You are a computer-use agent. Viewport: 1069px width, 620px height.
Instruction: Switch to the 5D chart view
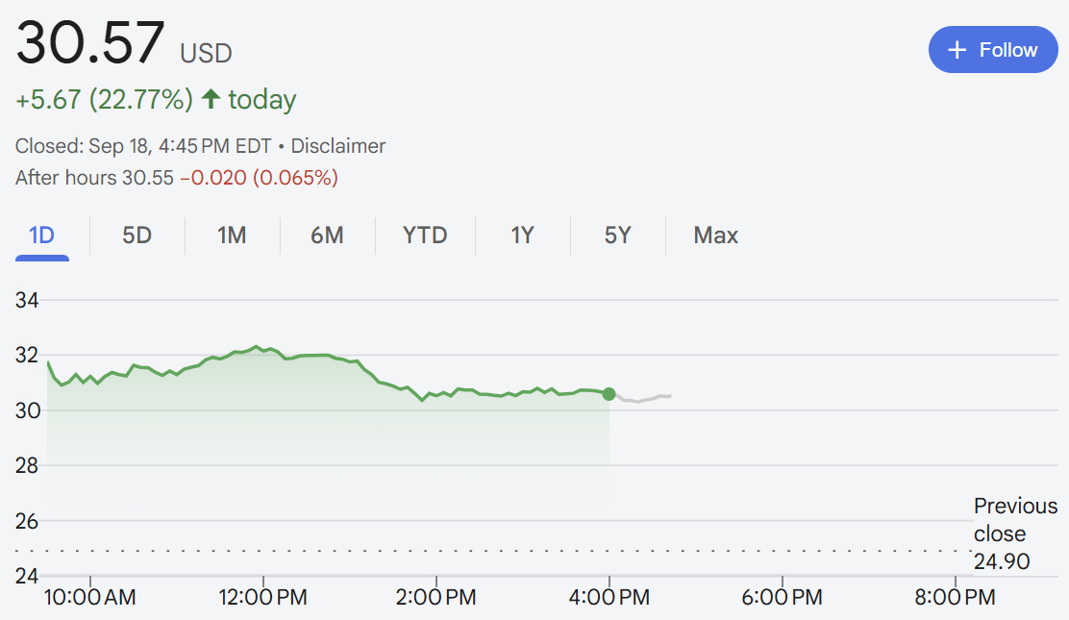[137, 236]
